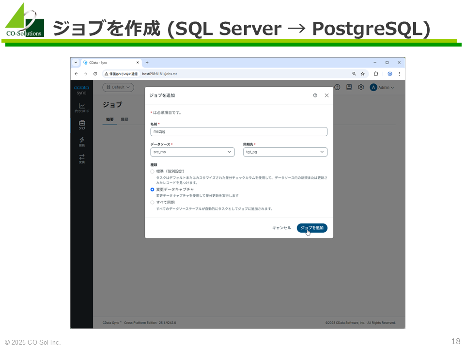Image resolution: width=465 pixels, height=349 pixels.
Task: Go back in the browser
Action: pos(77,74)
